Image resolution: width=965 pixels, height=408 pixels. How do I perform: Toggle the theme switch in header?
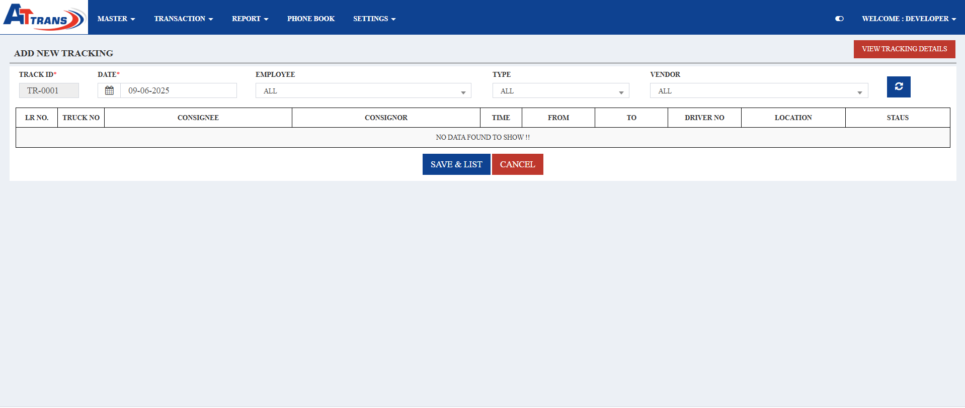[839, 19]
